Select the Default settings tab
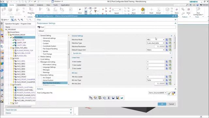 point(41,31)
